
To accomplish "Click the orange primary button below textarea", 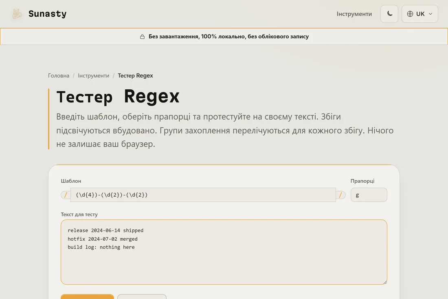I will 87,297.
